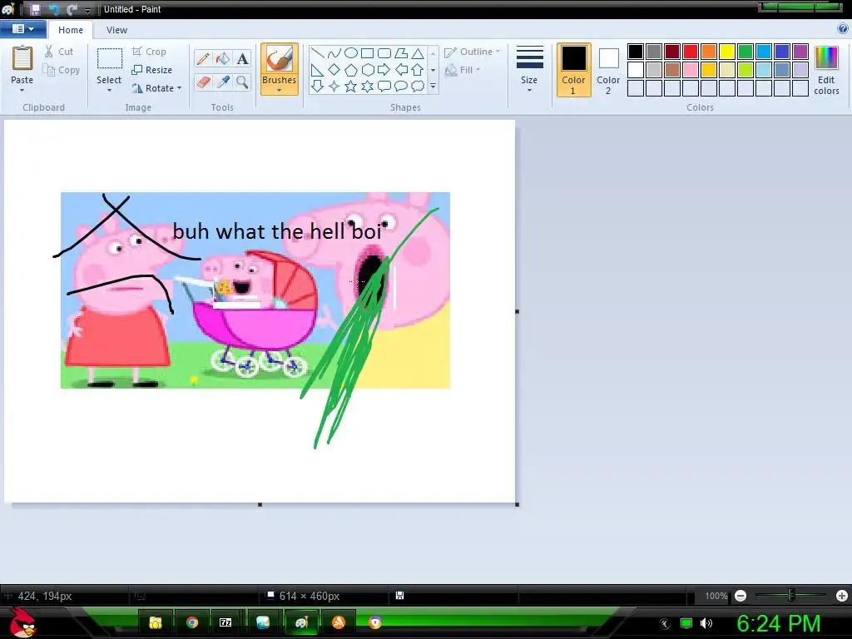Choose the Left arrow shape

point(401,70)
